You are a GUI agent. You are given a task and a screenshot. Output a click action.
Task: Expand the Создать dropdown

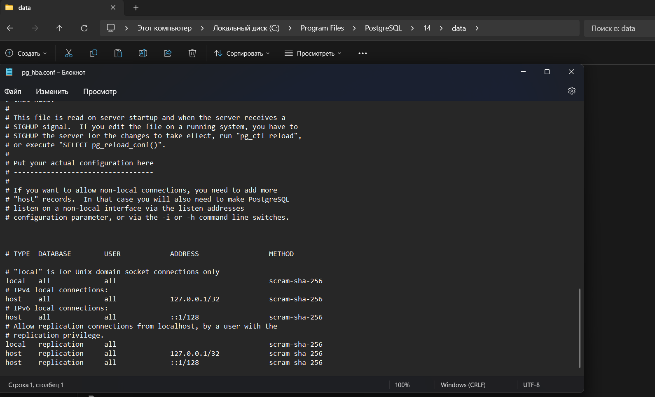tap(26, 53)
